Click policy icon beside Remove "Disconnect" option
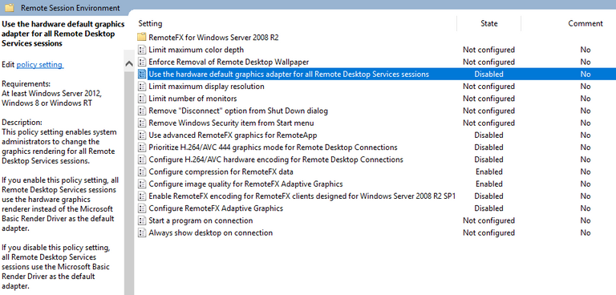 point(142,111)
